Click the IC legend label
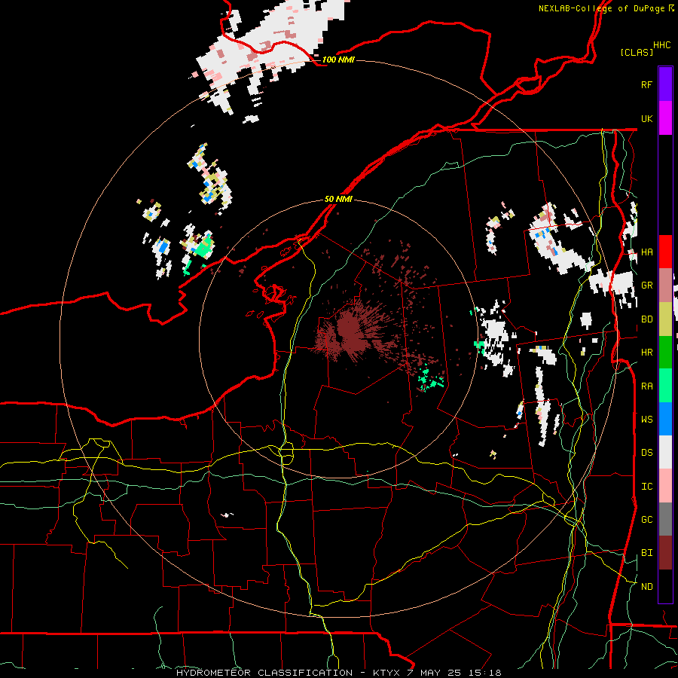The image size is (678, 678). [646, 486]
